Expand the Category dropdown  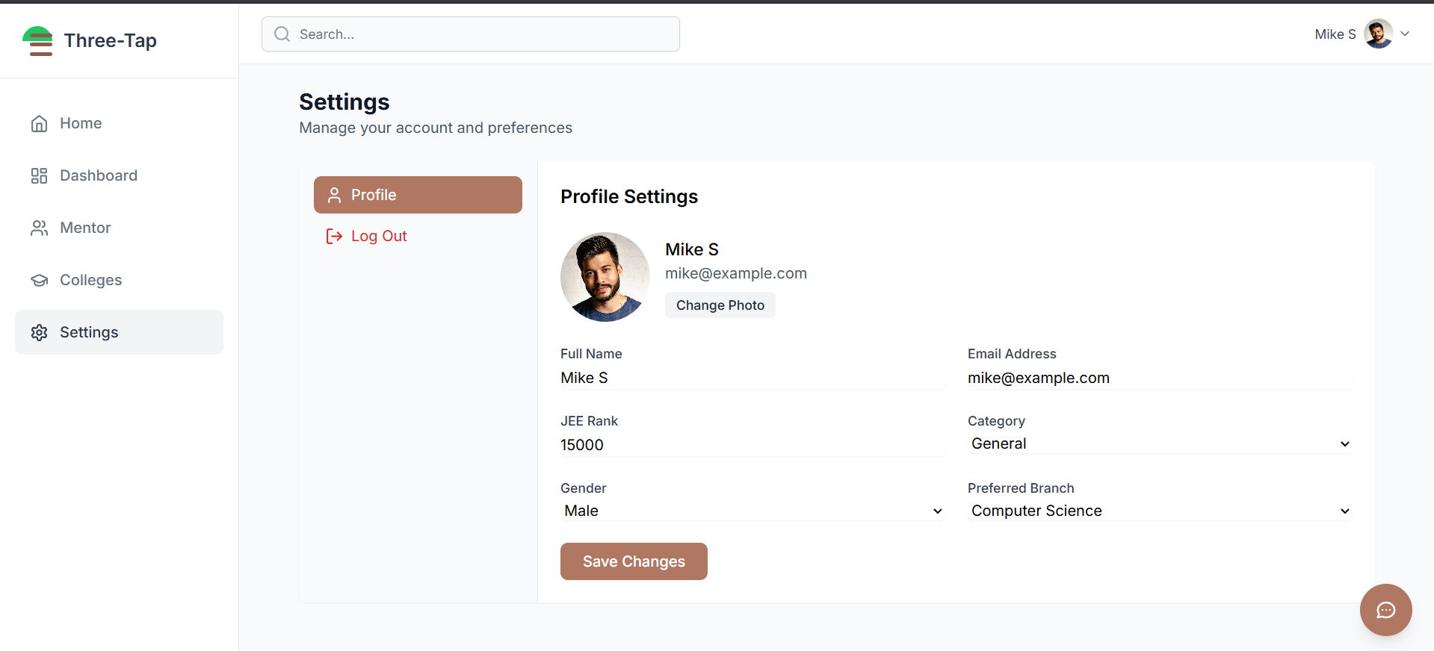pos(1159,444)
